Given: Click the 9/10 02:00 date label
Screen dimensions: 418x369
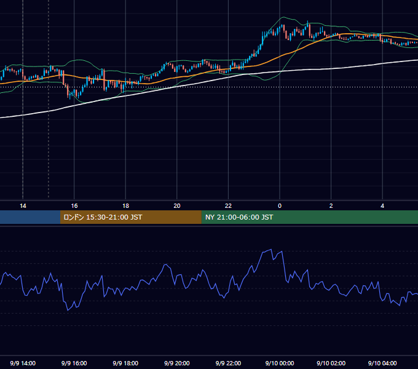Looking at the screenshot, I should coord(331,363).
